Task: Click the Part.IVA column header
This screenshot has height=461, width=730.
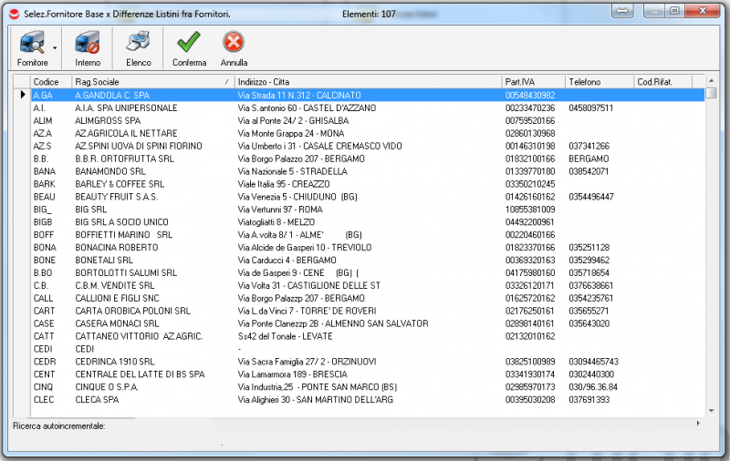Action: 532,82
